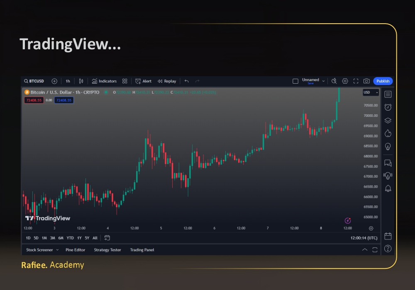Open the chats speech bubbles icon

[388, 163]
